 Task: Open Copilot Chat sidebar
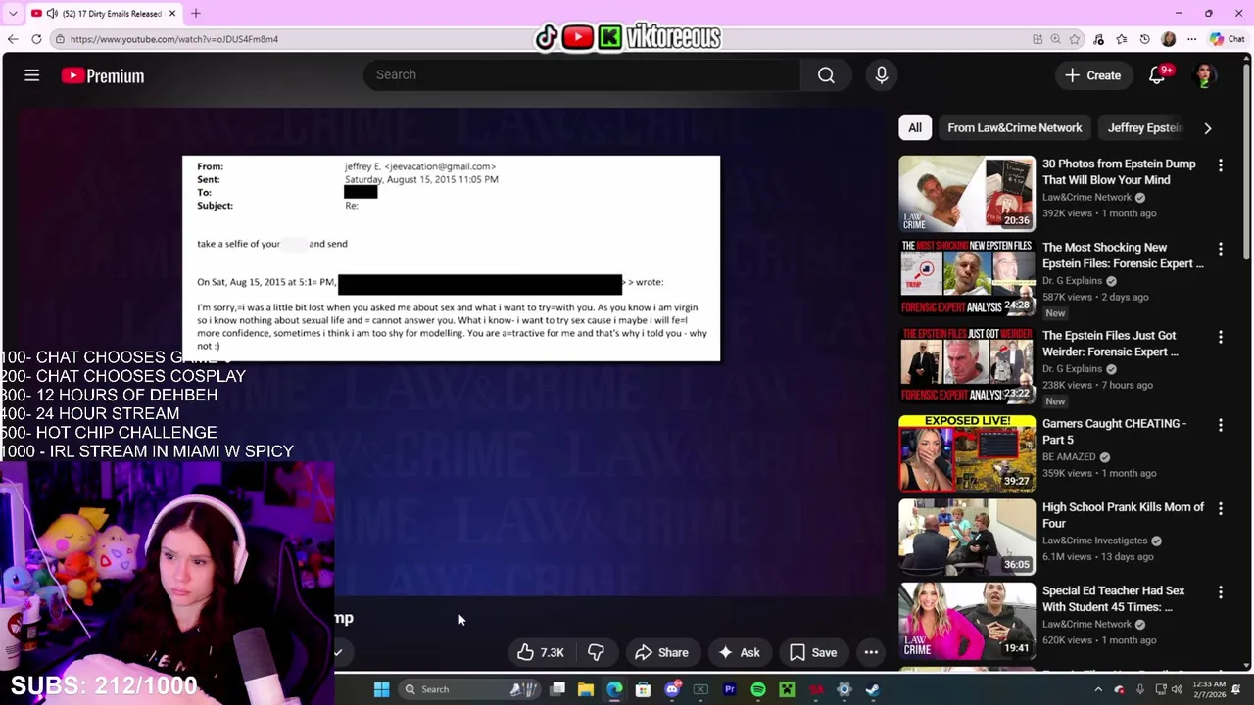1227,39
